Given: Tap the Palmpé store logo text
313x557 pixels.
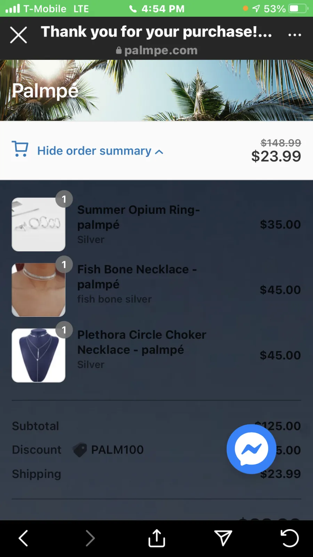Looking at the screenshot, I should pos(45,91).
